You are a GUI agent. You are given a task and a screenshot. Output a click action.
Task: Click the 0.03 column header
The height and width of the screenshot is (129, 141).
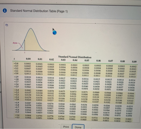[x=63, y=60]
